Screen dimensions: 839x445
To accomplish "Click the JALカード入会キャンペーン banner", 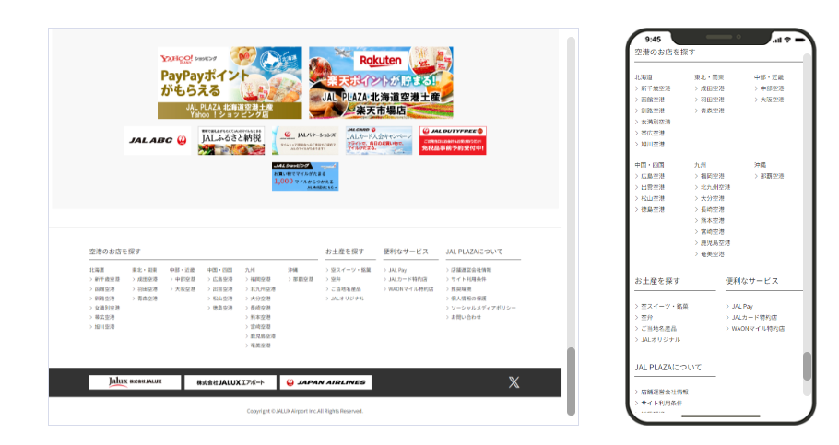I will pos(379,140).
